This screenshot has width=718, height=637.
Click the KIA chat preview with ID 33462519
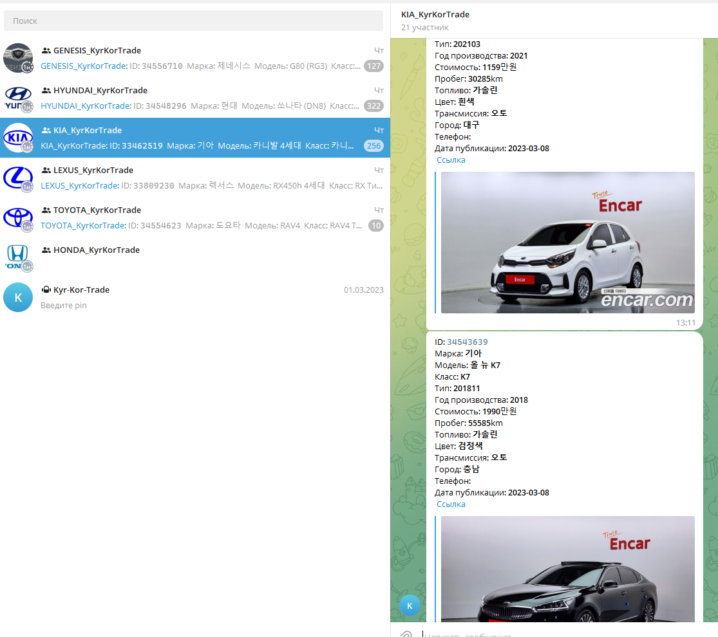click(197, 145)
